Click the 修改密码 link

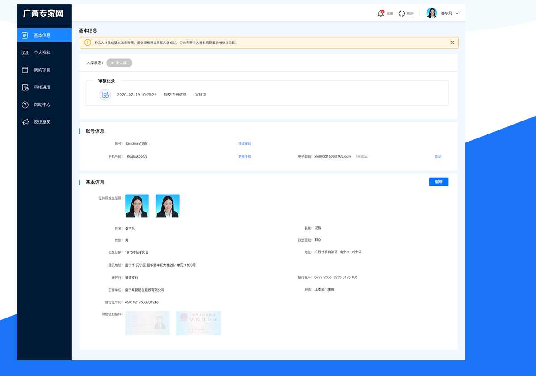(x=244, y=144)
